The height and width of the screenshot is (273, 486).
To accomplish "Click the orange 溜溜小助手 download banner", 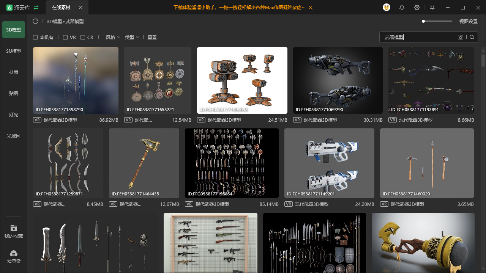I will point(239,8).
